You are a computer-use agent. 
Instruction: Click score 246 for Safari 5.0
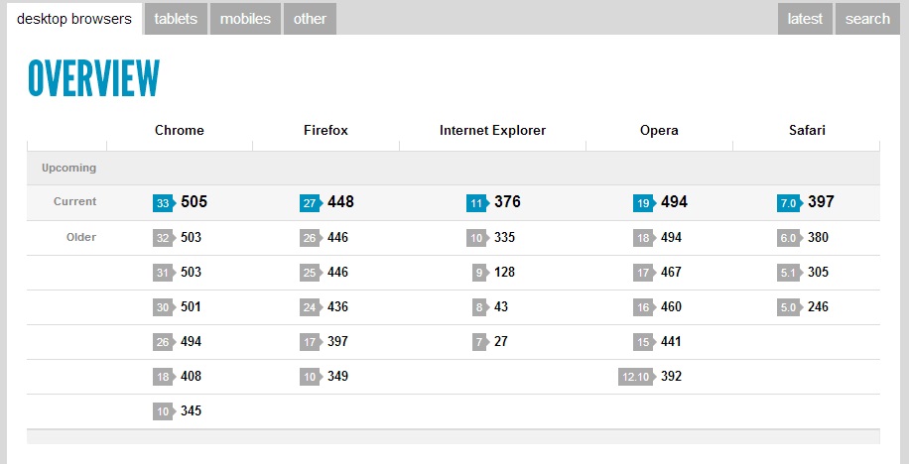click(818, 307)
